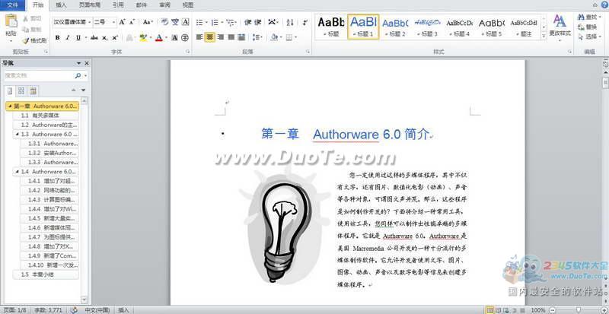The width and height of the screenshot is (609, 314).
Task: Open the Find (查找) dropdown arrow
Action: tap(598, 17)
